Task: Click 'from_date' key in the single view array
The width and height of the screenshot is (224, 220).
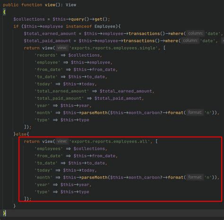Action: pyautogui.click(x=49, y=70)
